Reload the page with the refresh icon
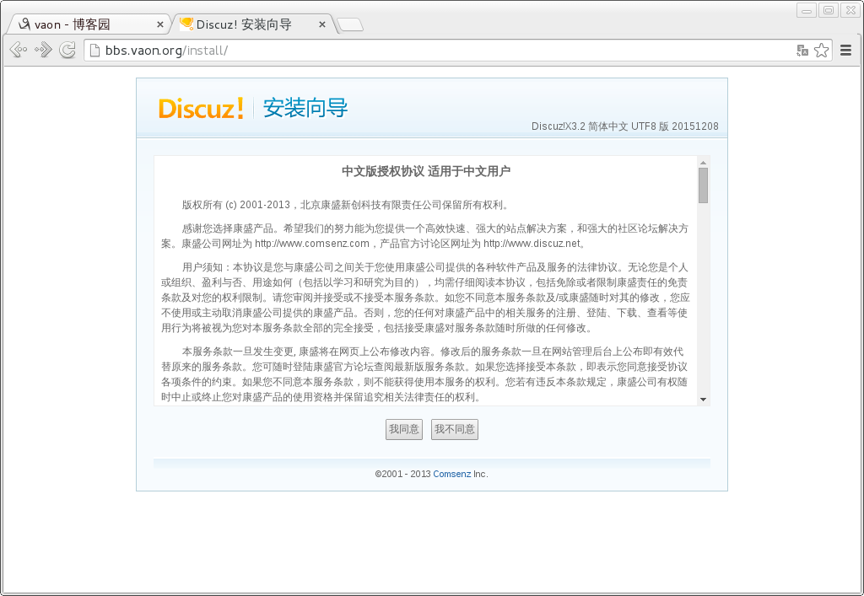Screen dimensions: 864x596 click(67, 50)
